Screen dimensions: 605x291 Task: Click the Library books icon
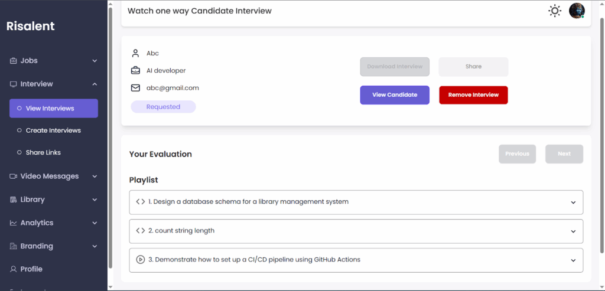pos(14,200)
